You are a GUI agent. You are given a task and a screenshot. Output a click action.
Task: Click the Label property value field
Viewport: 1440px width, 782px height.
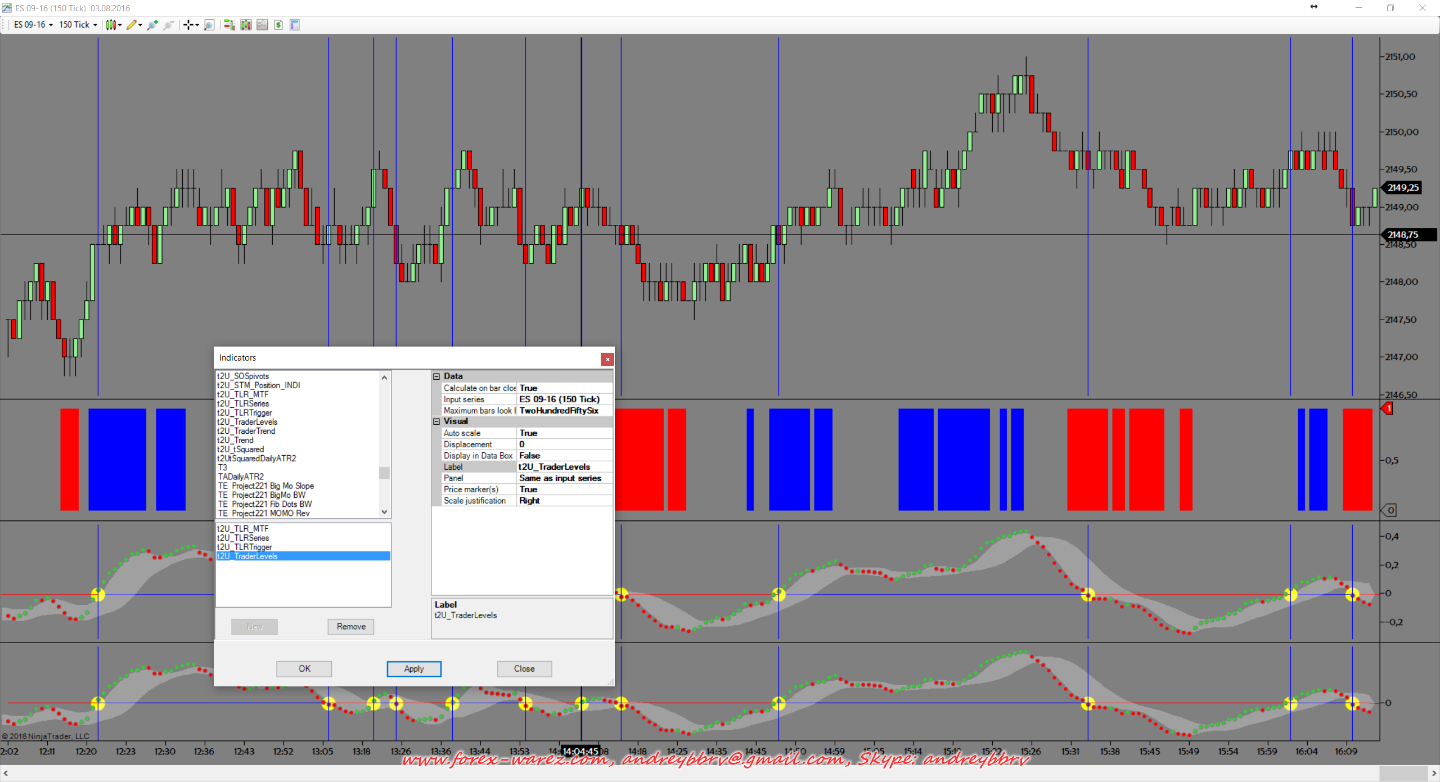[564, 467]
